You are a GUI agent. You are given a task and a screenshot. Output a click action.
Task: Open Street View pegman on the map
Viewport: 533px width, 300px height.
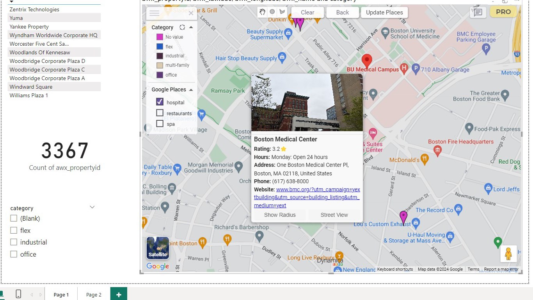click(x=508, y=254)
